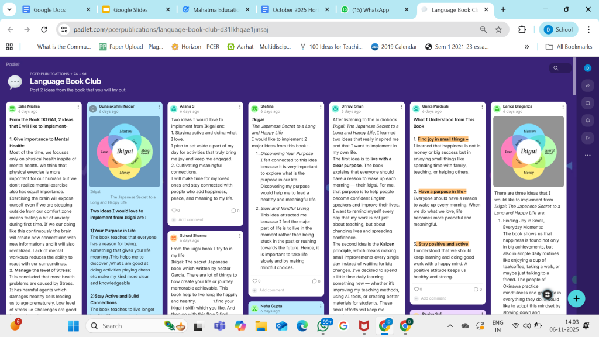Screen dimensions: 599x337
Task: Open the Padlet speech-bubble logo icon
Action: 15,82
